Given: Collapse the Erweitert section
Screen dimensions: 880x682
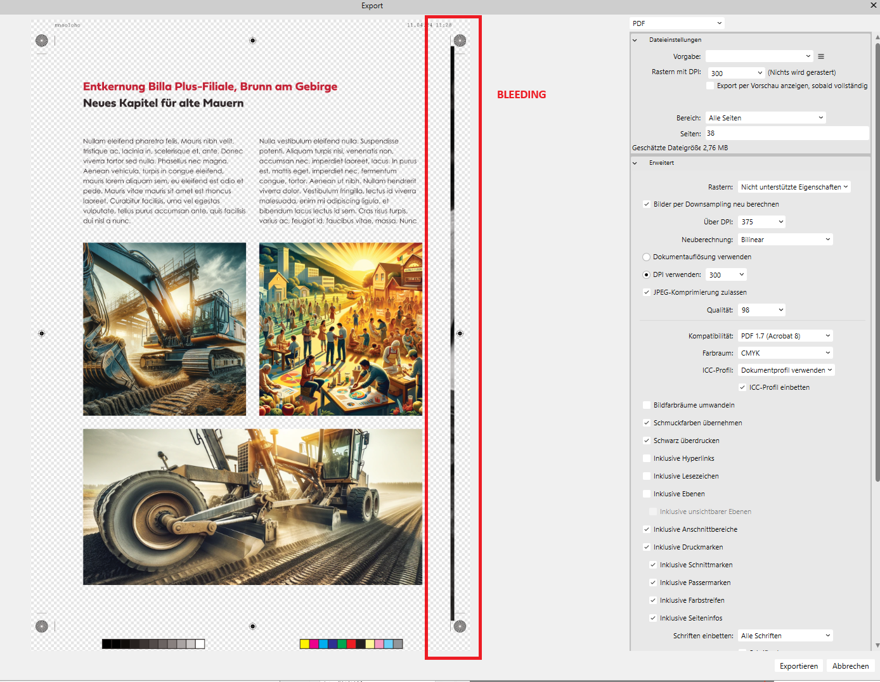Looking at the screenshot, I should 634,163.
